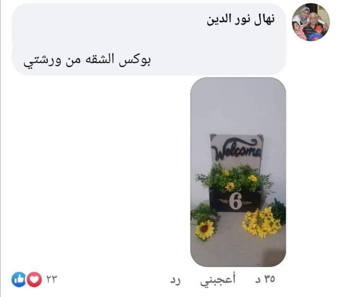Viewport: 341px width, 297px height.
Task: Select the comment text بوكس الشقه من ورشتي
Action: pyautogui.click(x=87, y=60)
